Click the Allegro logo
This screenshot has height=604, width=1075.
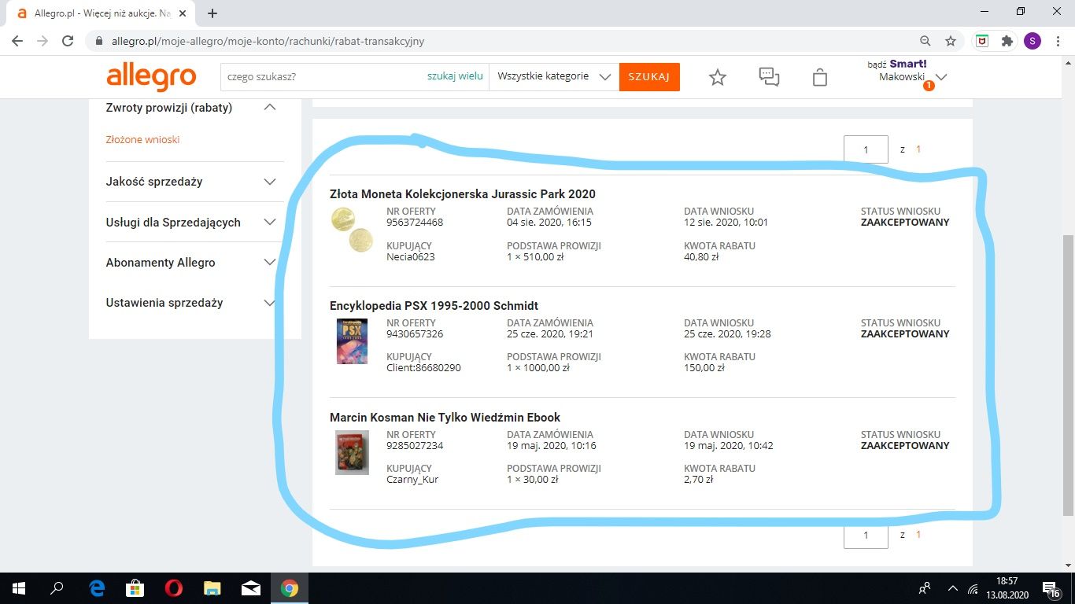click(151, 77)
